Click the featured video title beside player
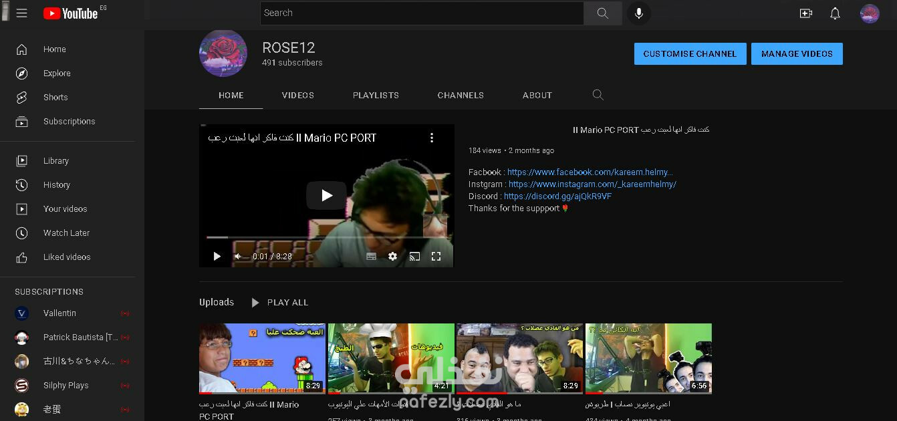This screenshot has width=897, height=421. [641, 130]
